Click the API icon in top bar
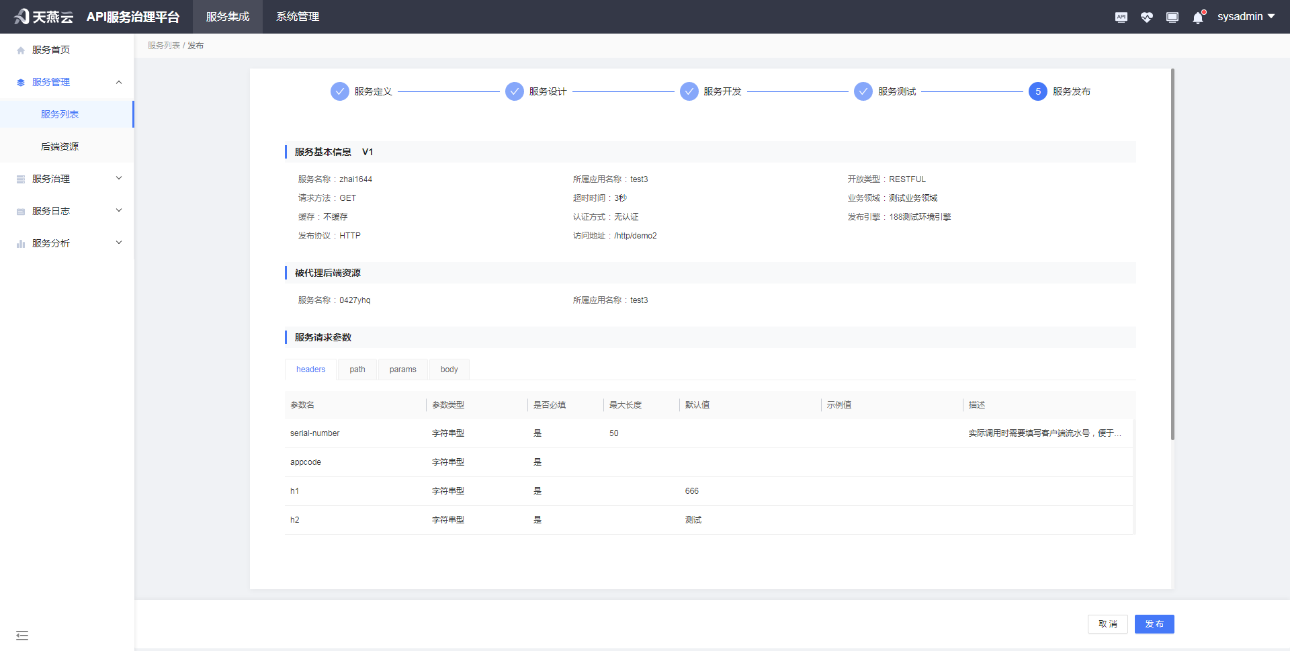The height and width of the screenshot is (651, 1290). [1121, 17]
